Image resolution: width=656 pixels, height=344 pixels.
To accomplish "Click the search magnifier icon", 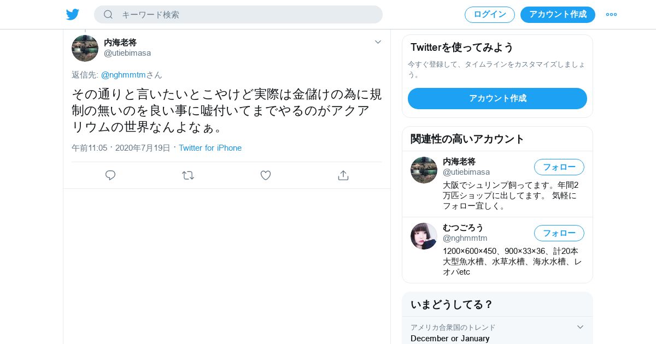I will pos(108,15).
